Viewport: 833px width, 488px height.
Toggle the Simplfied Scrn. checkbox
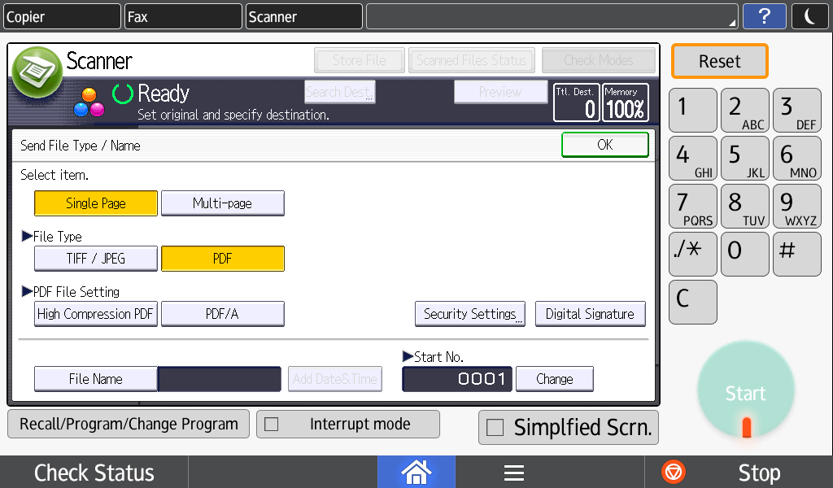pos(495,428)
